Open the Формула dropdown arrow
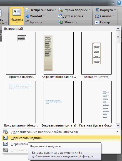122x161 pixels. [x=115, y=10]
